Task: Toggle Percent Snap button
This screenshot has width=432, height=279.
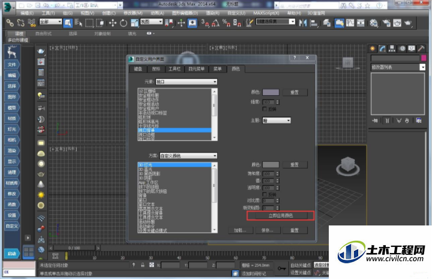Action: [x=226, y=23]
